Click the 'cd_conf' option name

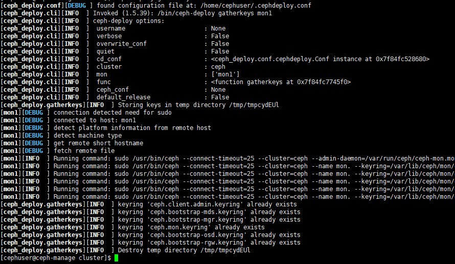click(x=109, y=59)
